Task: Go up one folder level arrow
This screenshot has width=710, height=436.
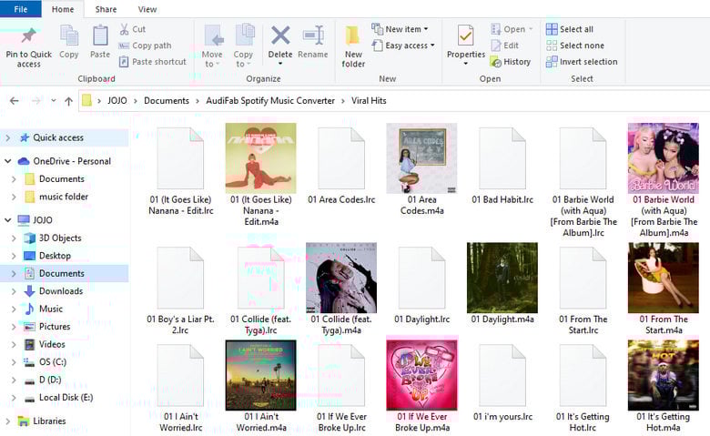Action: point(68,101)
